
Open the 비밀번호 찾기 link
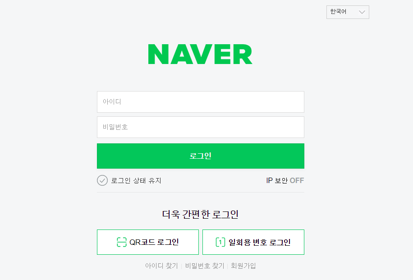205,266
